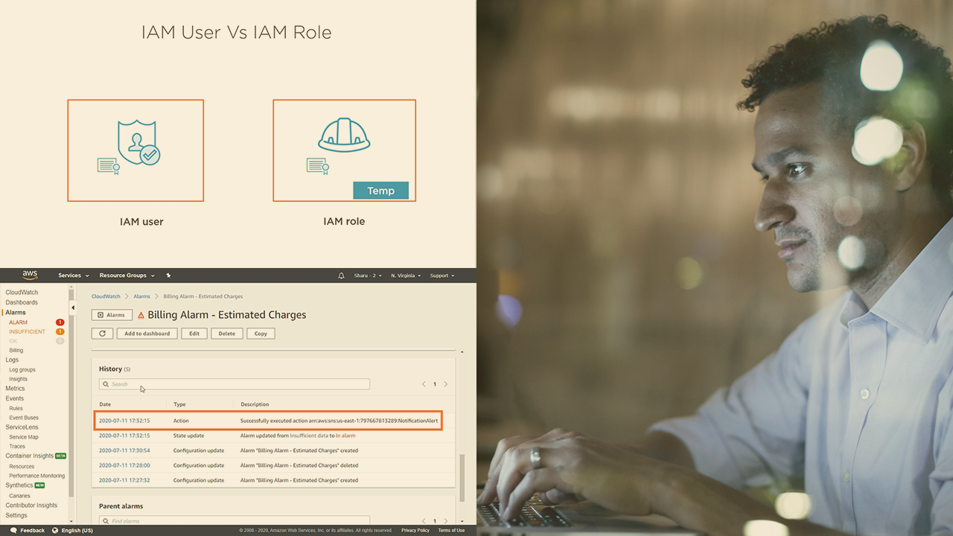Open the Support dropdown menu
The height and width of the screenshot is (536, 953).
(442, 275)
